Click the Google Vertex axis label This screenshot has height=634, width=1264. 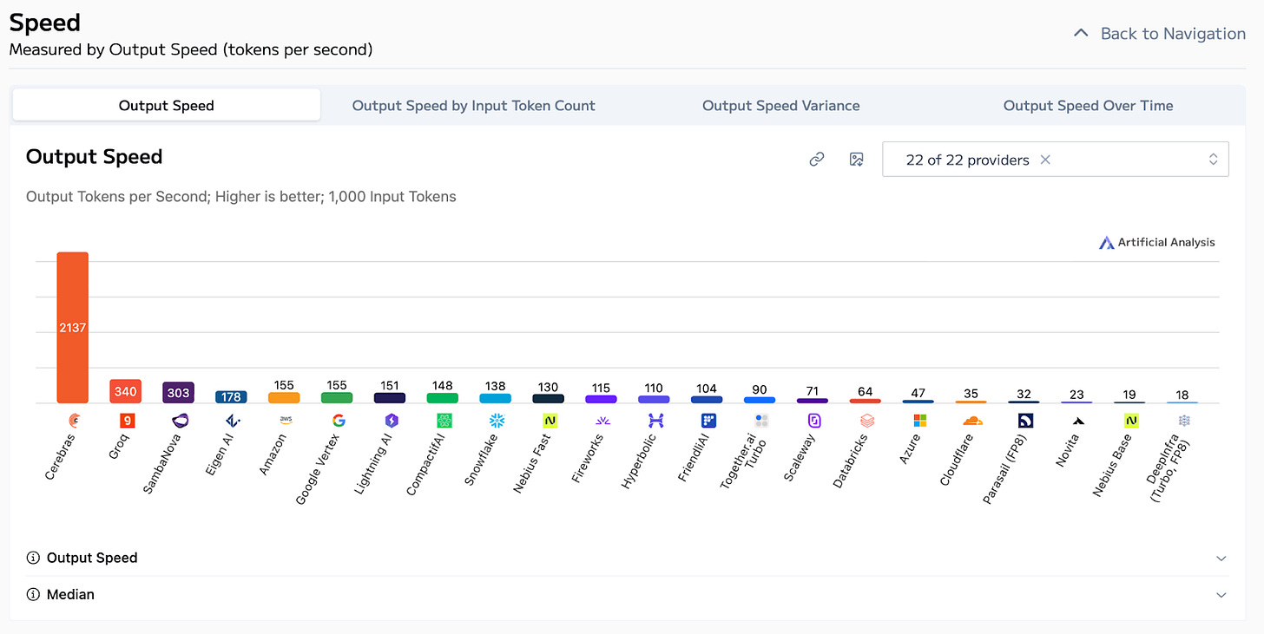(319, 469)
